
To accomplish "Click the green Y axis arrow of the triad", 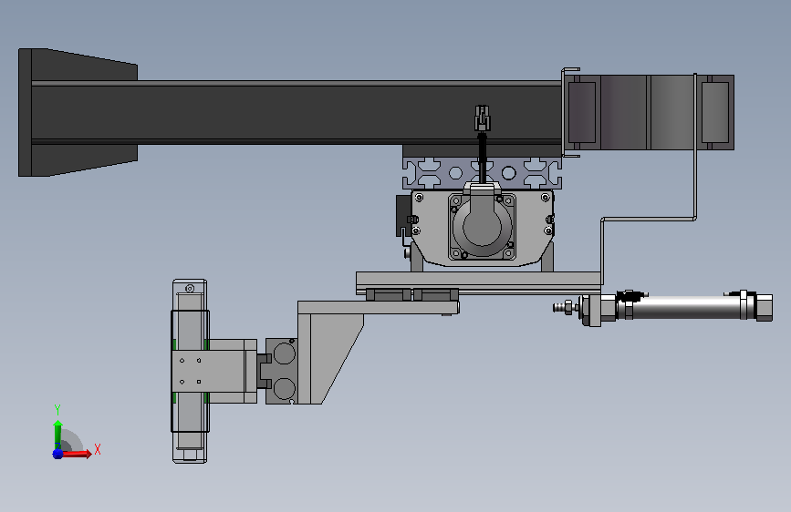I will [58, 435].
